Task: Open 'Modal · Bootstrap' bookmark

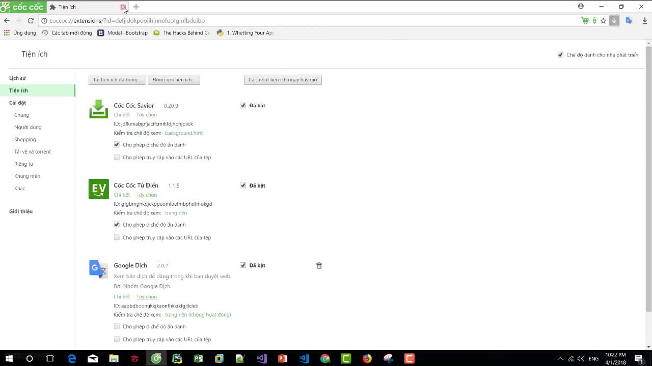Action: (123, 33)
